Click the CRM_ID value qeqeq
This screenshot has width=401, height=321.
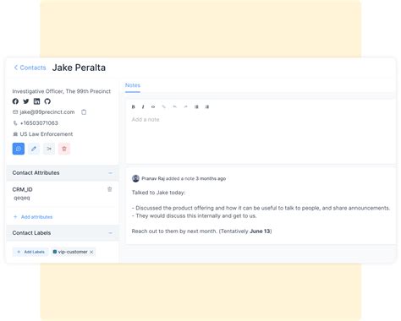pyautogui.click(x=22, y=198)
